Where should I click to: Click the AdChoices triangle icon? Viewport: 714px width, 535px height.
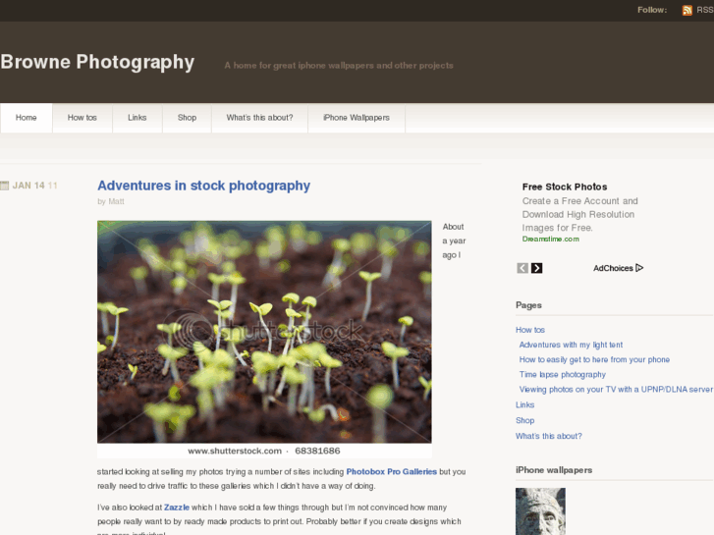(x=639, y=268)
